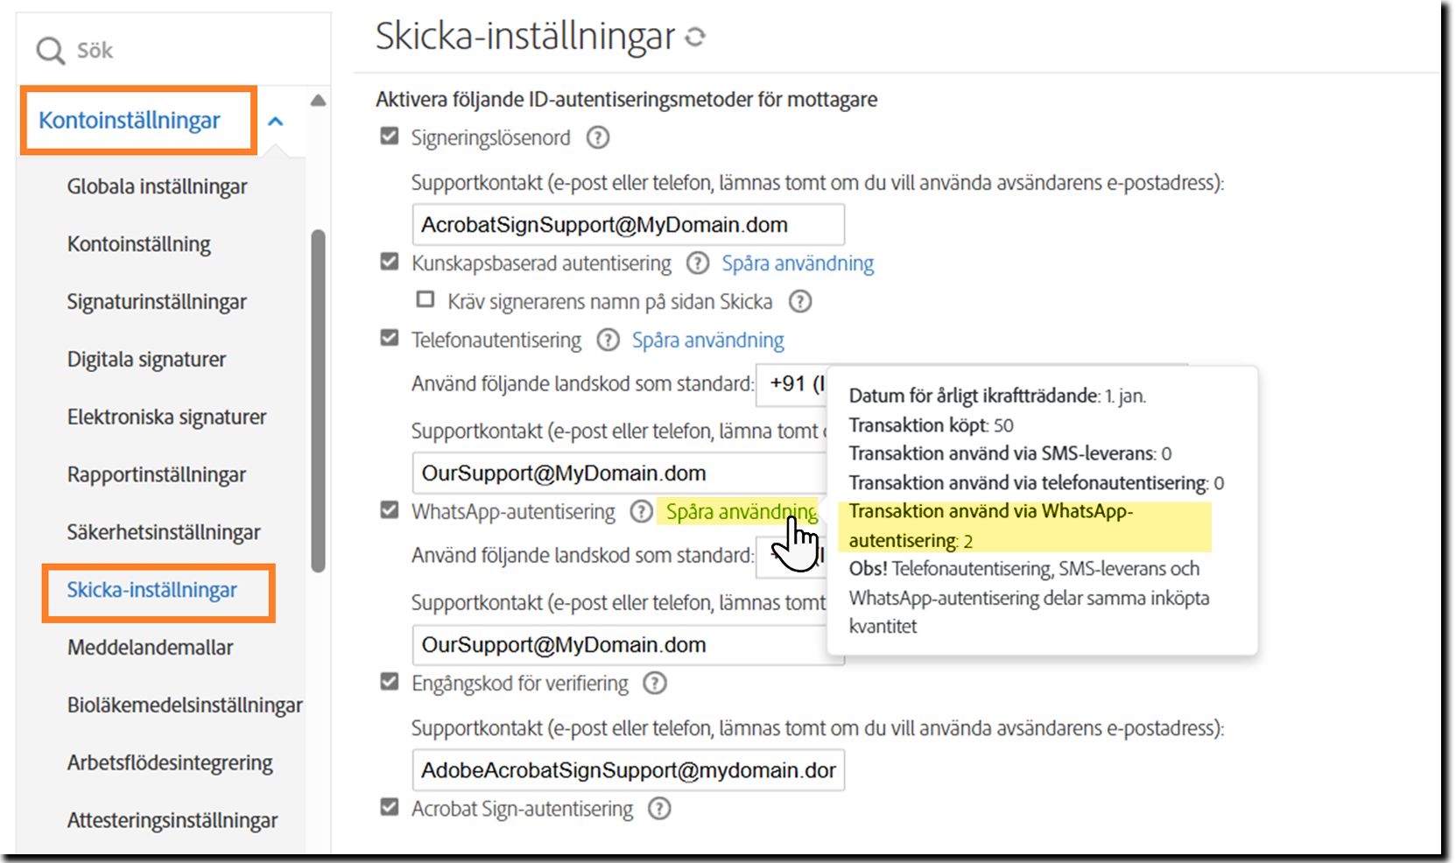Go to Bioläkemedelsinställningar
This screenshot has height=863, width=1456.
186,706
